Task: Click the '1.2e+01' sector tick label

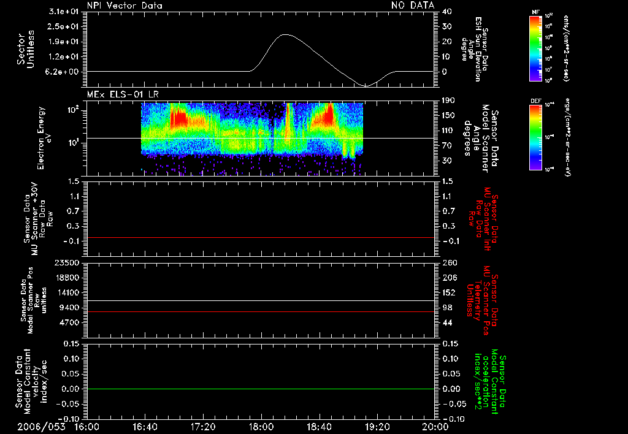Action: click(64, 57)
